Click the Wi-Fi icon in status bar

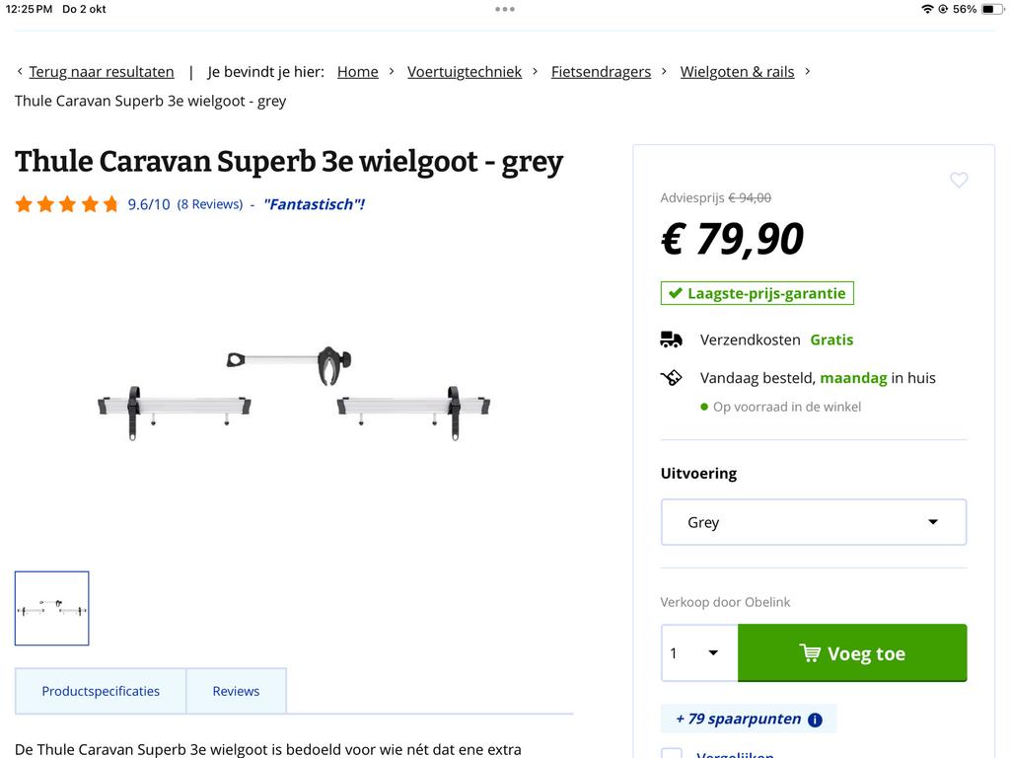pyautogui.click(x=927, y=8)
